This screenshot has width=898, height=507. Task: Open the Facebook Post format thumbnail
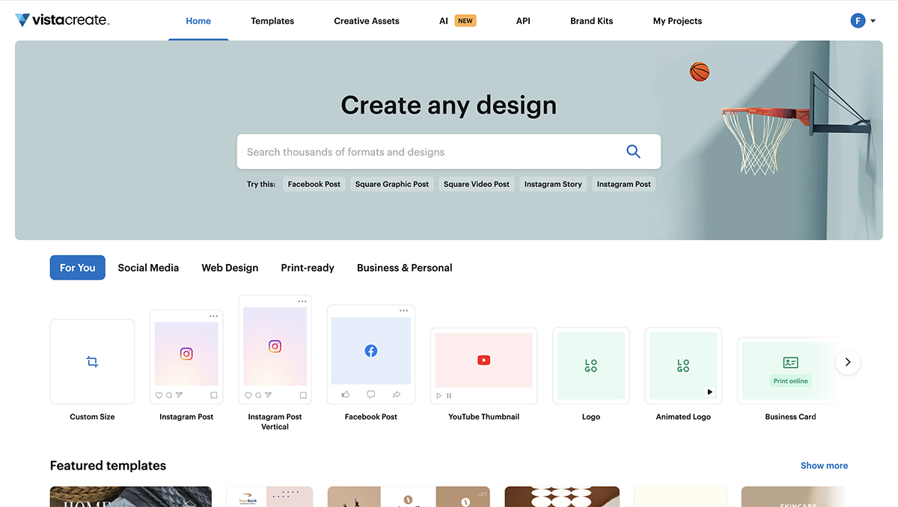[x=370, y=352]
